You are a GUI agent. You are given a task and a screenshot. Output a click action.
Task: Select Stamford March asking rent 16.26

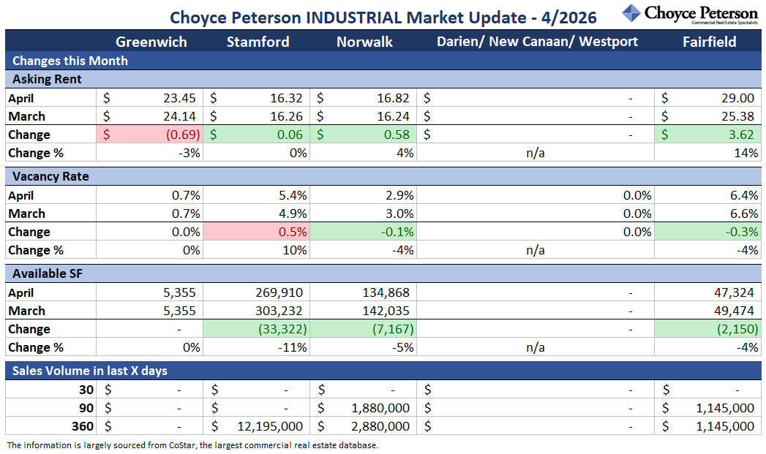[257, 116]
